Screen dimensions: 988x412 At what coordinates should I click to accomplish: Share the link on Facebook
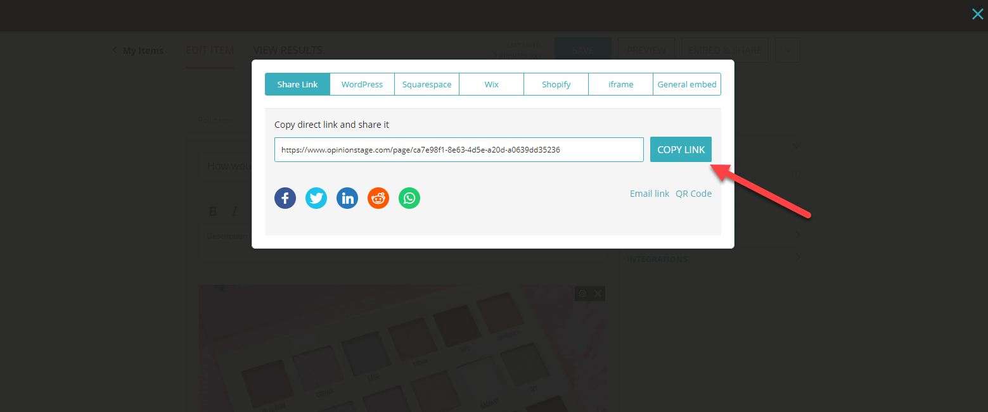point(285,198)
